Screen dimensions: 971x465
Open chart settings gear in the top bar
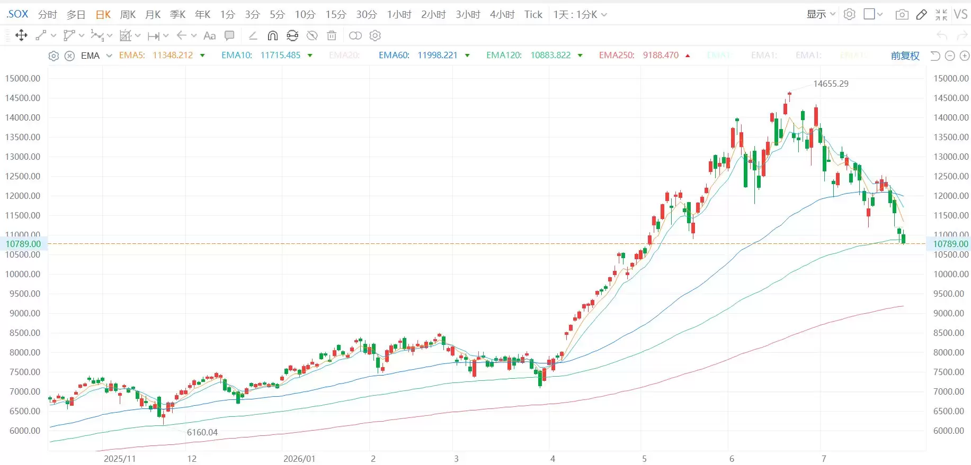(850, 14)
